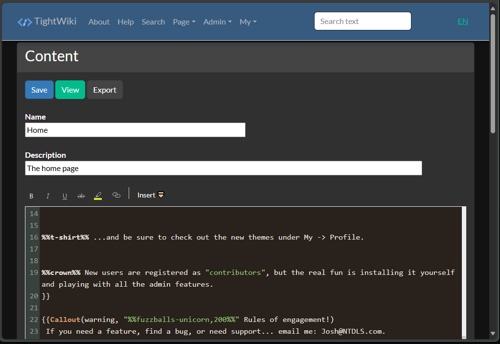
Task: Go to the Help page
Action: (126, 22)
